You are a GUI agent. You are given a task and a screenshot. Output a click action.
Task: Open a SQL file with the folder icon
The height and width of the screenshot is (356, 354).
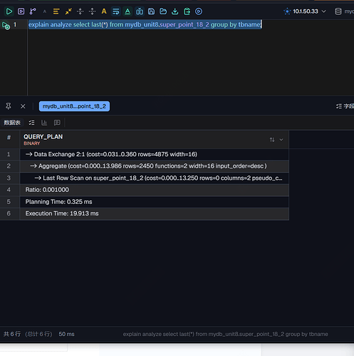click(x=163, y=11)
